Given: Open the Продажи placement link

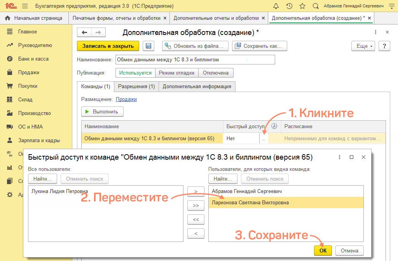Looking at the screenshot, I should 126,99.
